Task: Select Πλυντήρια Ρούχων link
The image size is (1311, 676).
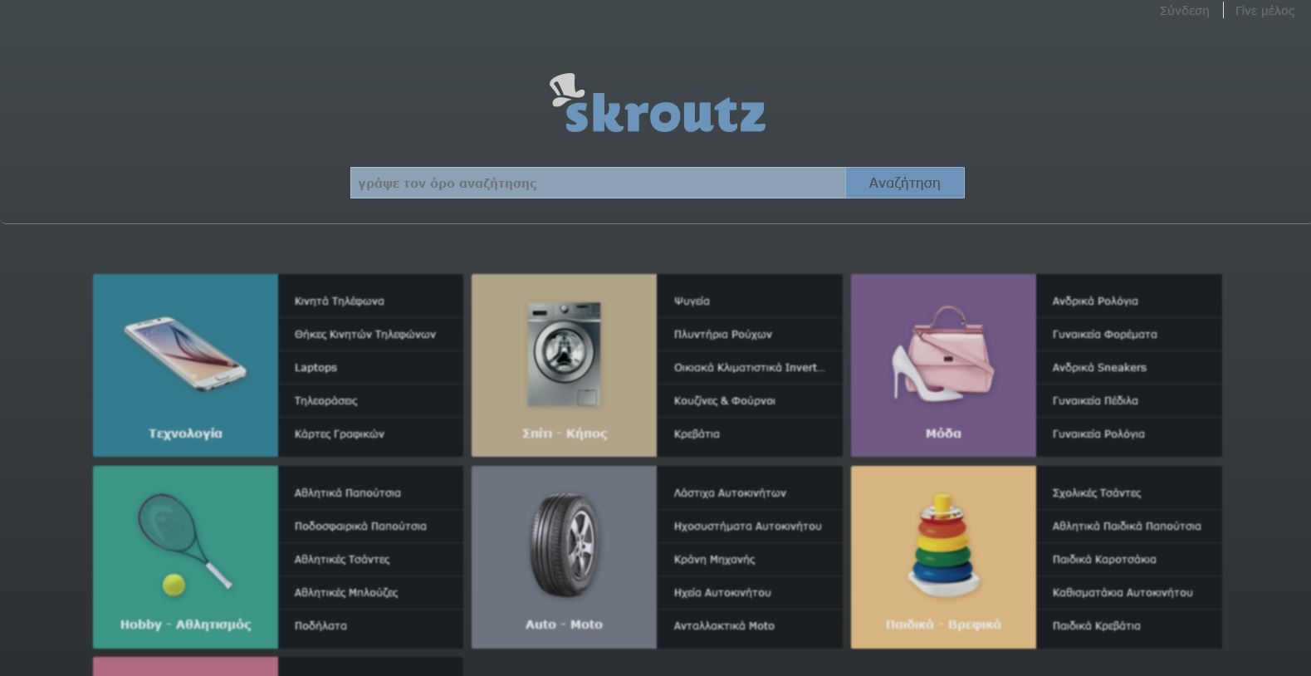Action: point(722,334)
